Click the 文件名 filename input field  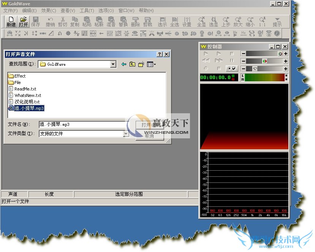(x=82, y=124)
